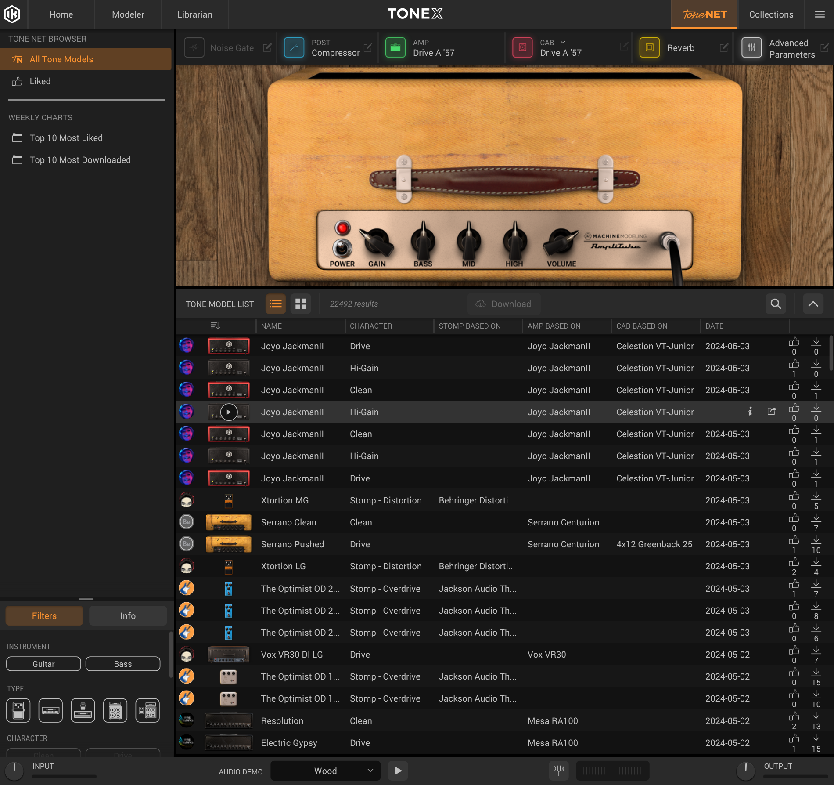Open the Reverb block icon

(x=650, y=47)
